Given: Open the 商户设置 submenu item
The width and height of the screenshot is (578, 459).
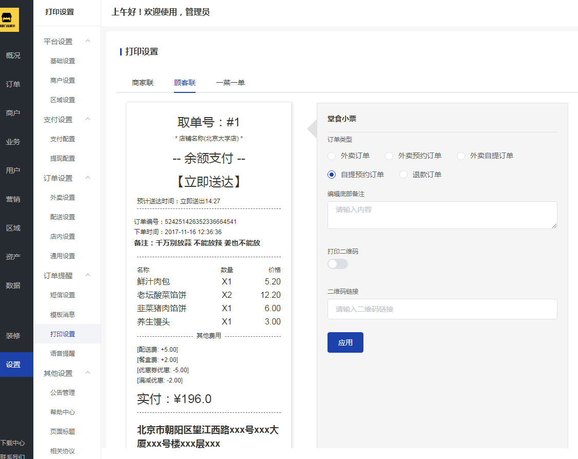Looking at the screenshot, I should pyautogui.click(x=63, y=81).
